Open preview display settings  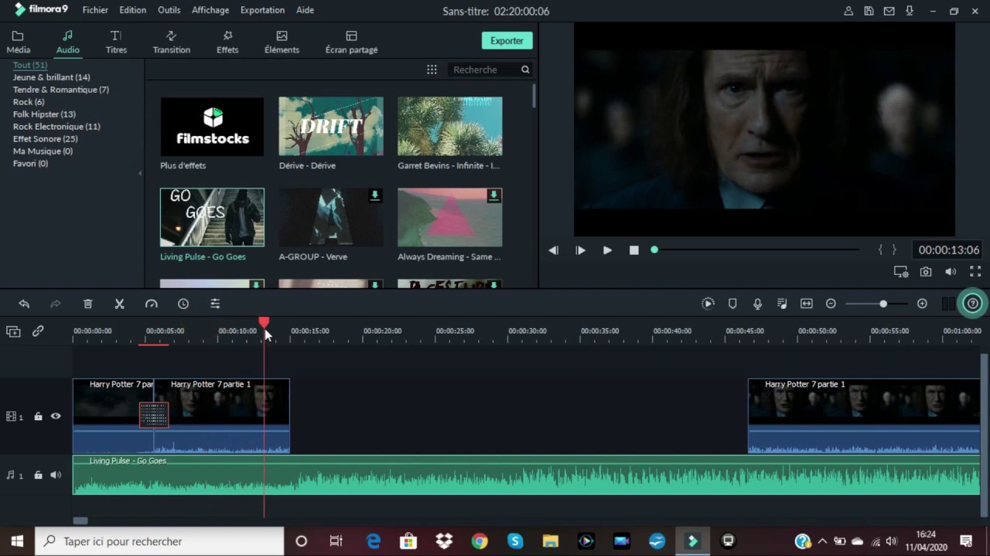(901, 272)
